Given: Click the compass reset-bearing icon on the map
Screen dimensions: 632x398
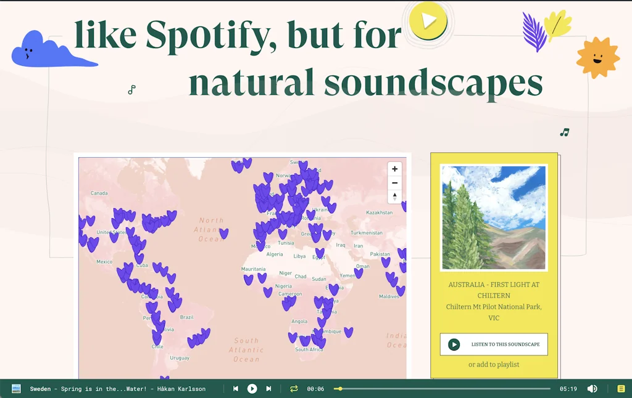Looking at the screenshot, I should (394, 197).
